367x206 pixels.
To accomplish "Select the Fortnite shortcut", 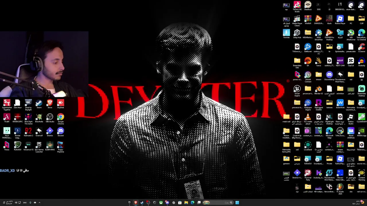I will click(286, 34).
